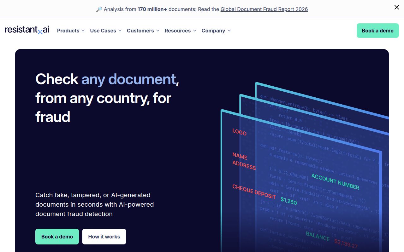Screen dimensions: 404x252
Task: Open the Customers menu
Action: pos(143,31)
